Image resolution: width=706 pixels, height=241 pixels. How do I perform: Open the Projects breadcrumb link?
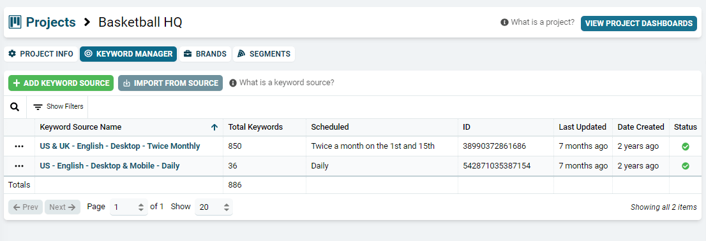pos(51,22)
